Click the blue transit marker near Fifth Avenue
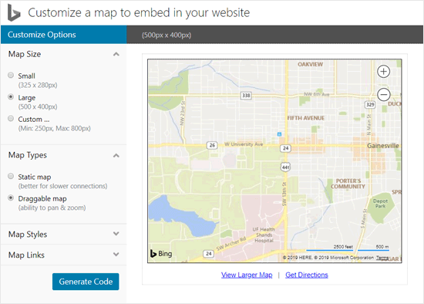The height and width of the screenshot is (304, 424). 280,134
